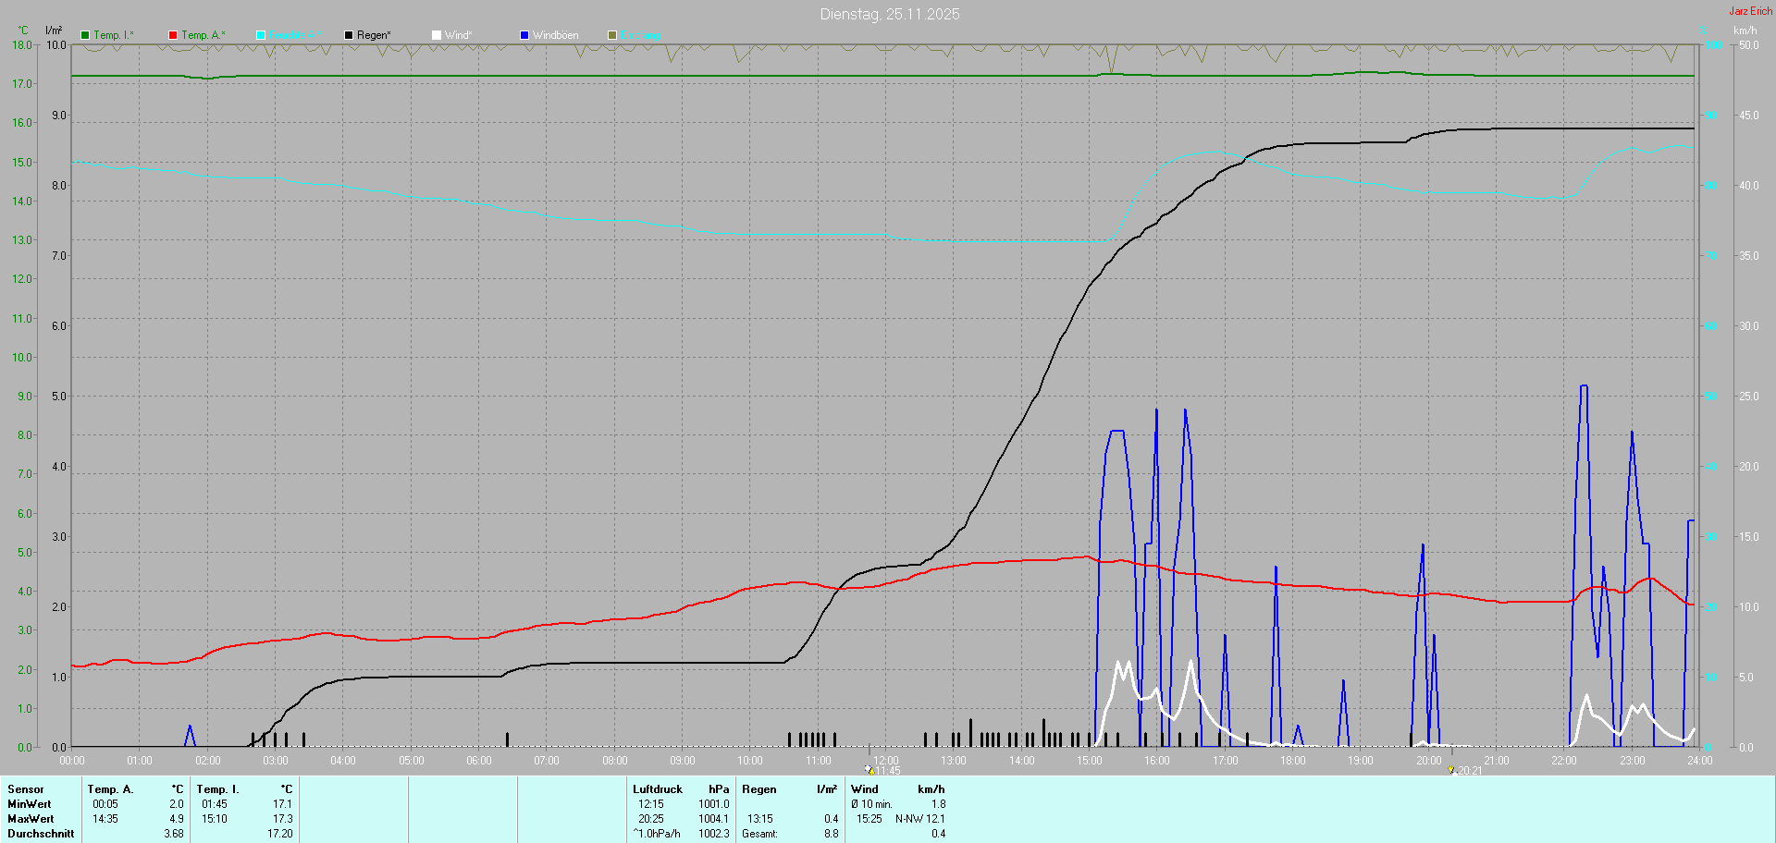Image resolution: width=1776 pixels, height=843 pixels.
Task: Click the pressure trend '^1.0hPa/h' cell
Action: [657, 834]
